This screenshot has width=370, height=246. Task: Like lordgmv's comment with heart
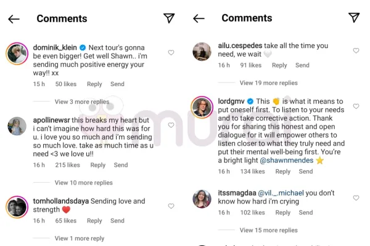[356, 105]
